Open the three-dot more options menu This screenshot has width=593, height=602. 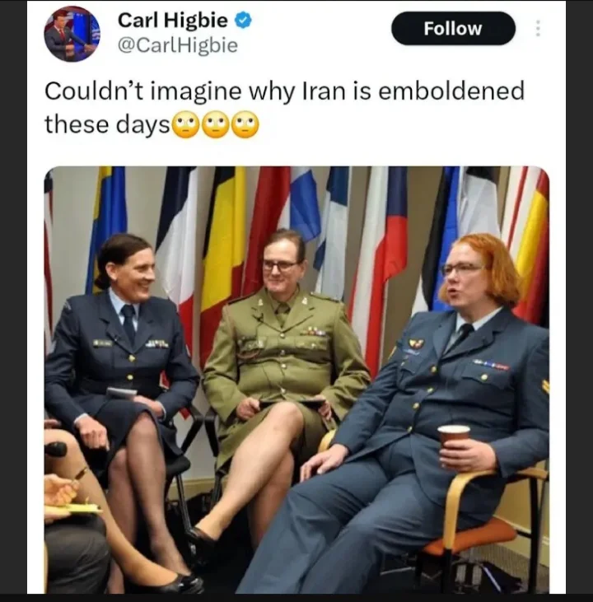pos(538,28)
